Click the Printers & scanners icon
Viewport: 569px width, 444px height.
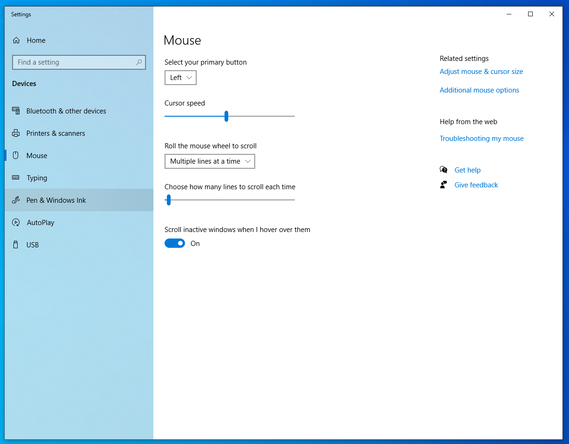point(16,133)
